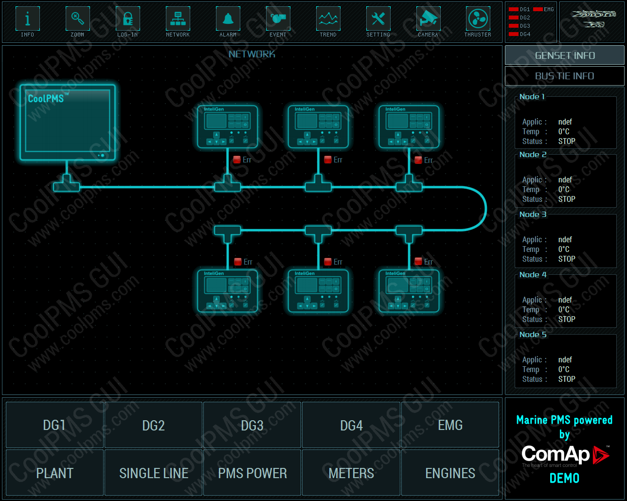Click the Node 1 info panel
This screenshot has height=501, width=627.
click(x=566, y=122)
